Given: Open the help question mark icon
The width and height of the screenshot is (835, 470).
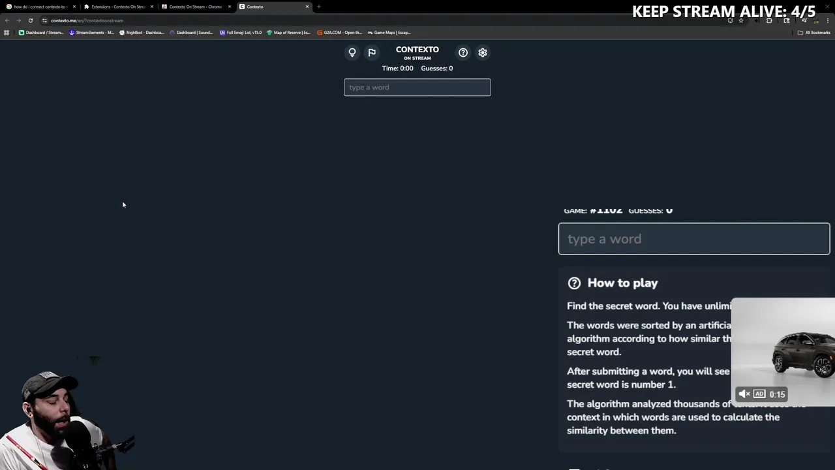Looking at the screenshot, I should [x=463, y=52].
